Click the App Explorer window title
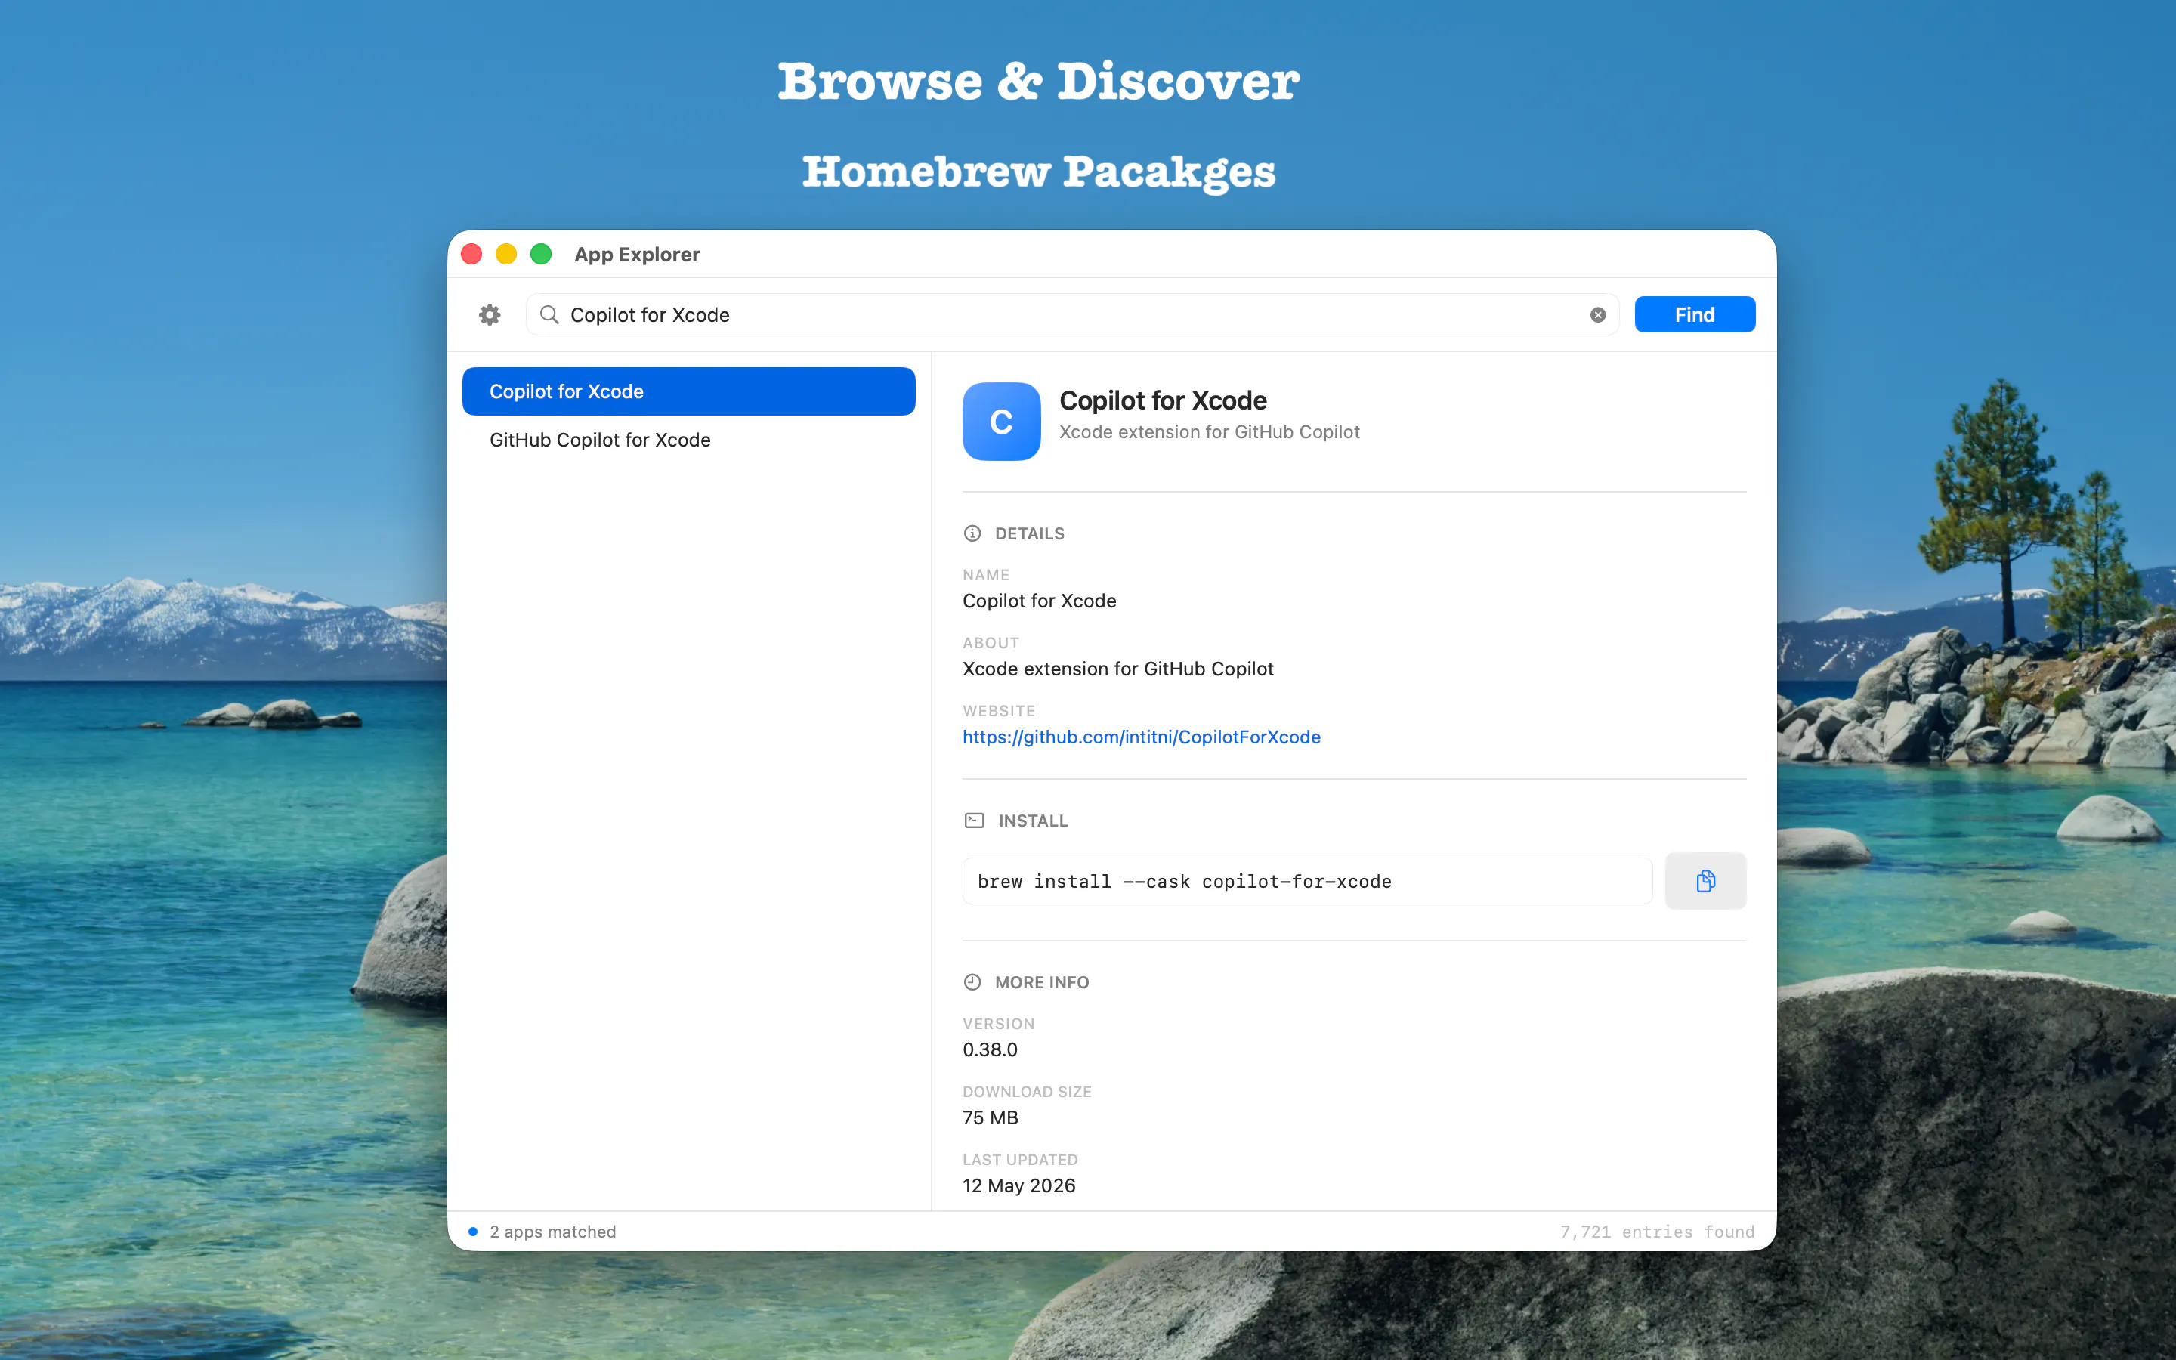Screen dimensions: 2176x1360 coord(637,255)
